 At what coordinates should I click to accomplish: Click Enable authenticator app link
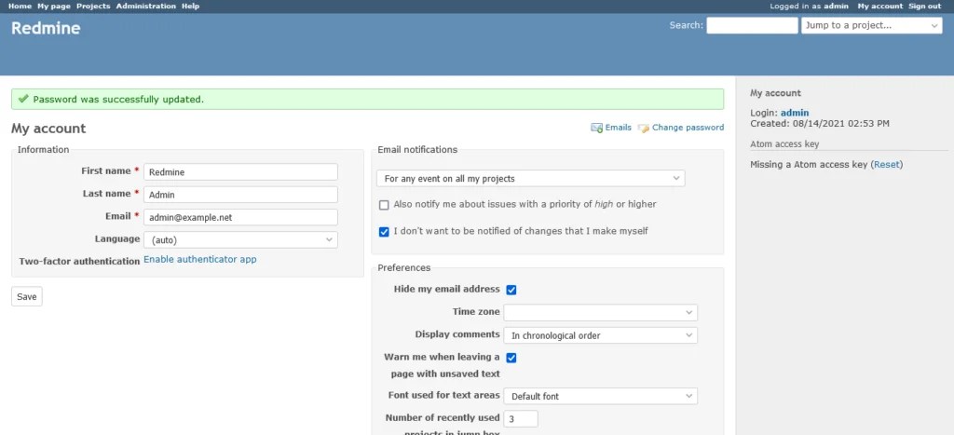point(200,259)
